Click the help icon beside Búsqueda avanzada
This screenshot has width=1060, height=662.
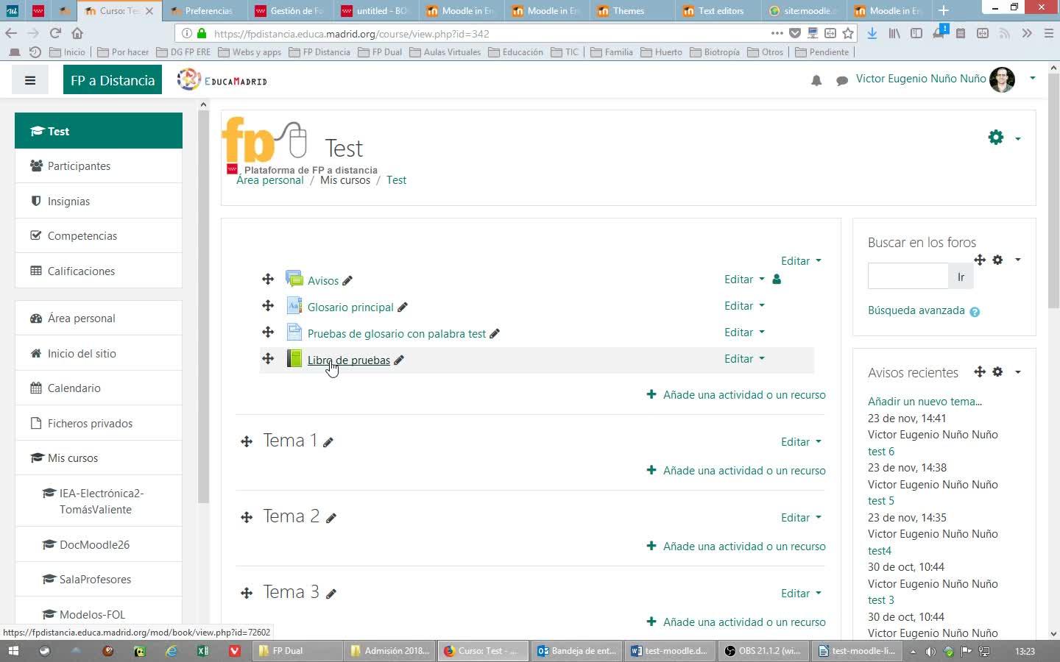[x=975, y=312]
